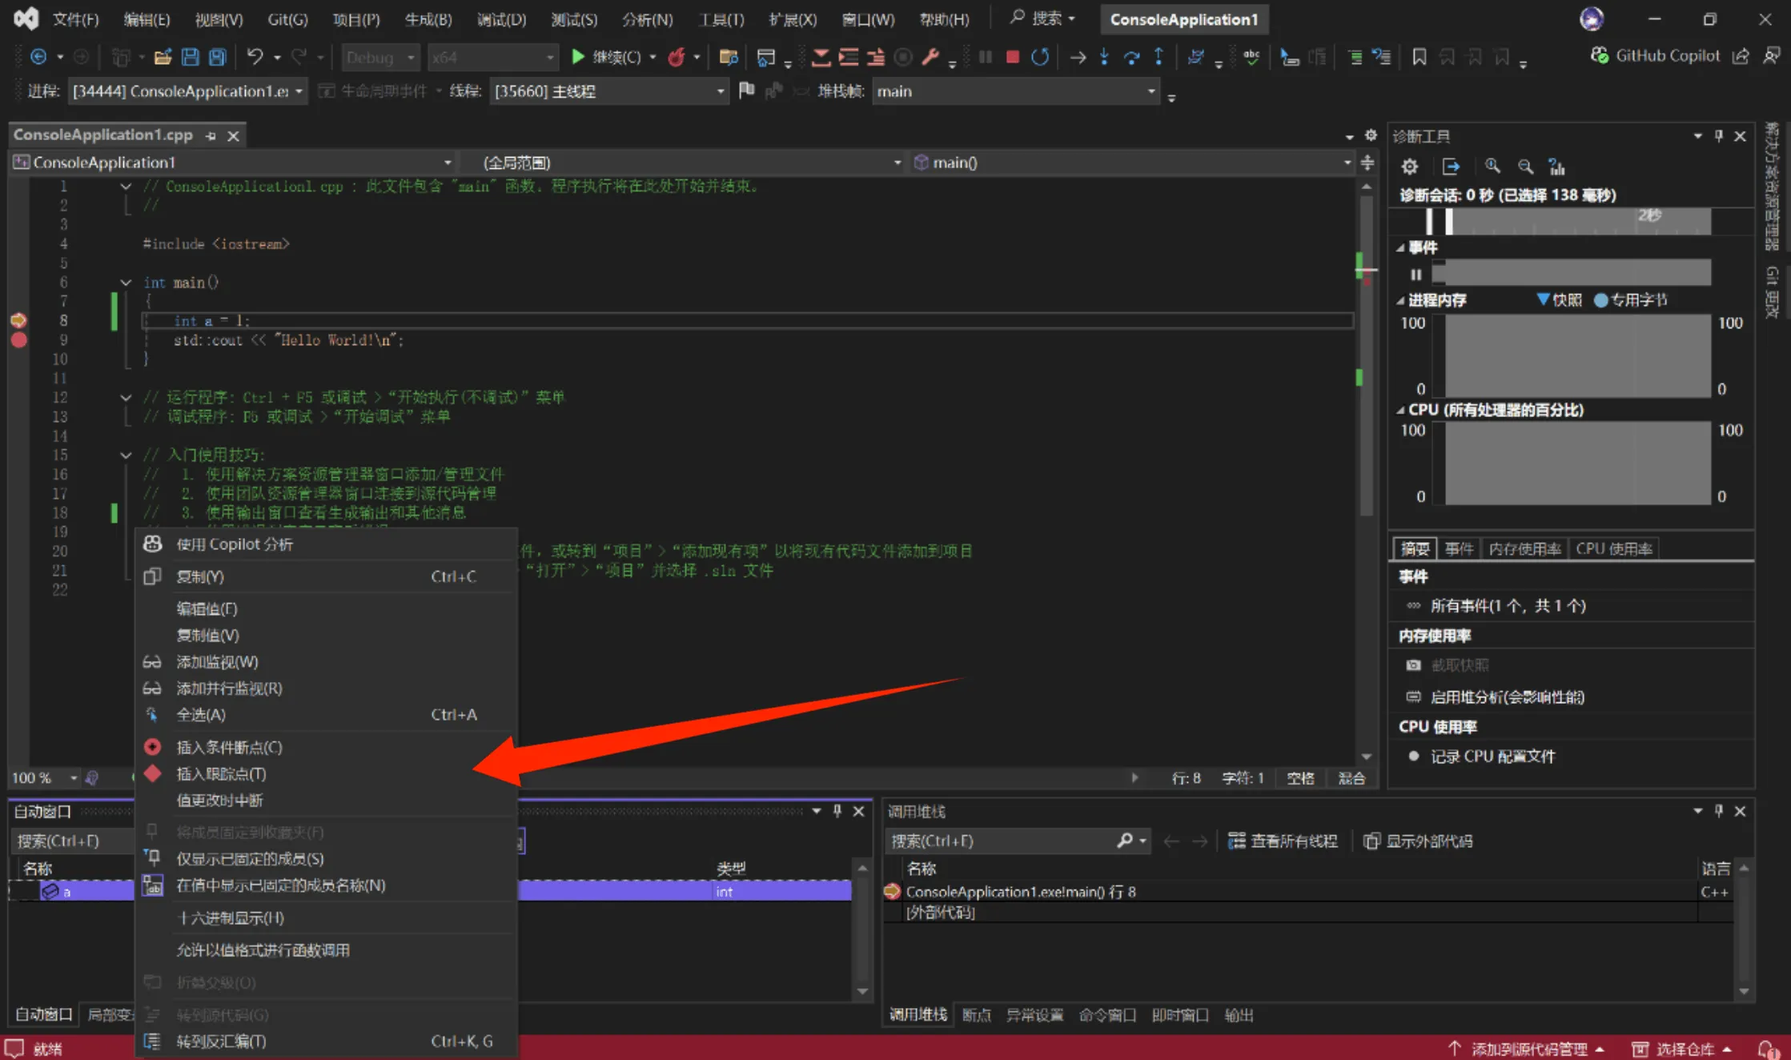
Task: Enable 记录 CPU 配置文件 recording
Action: [1492, 757]
